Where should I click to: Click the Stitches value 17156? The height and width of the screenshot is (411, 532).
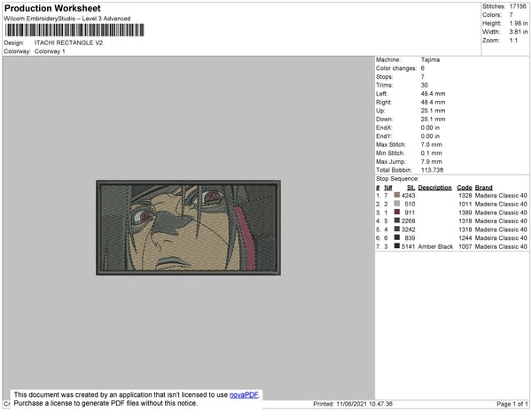pos(518,6)
